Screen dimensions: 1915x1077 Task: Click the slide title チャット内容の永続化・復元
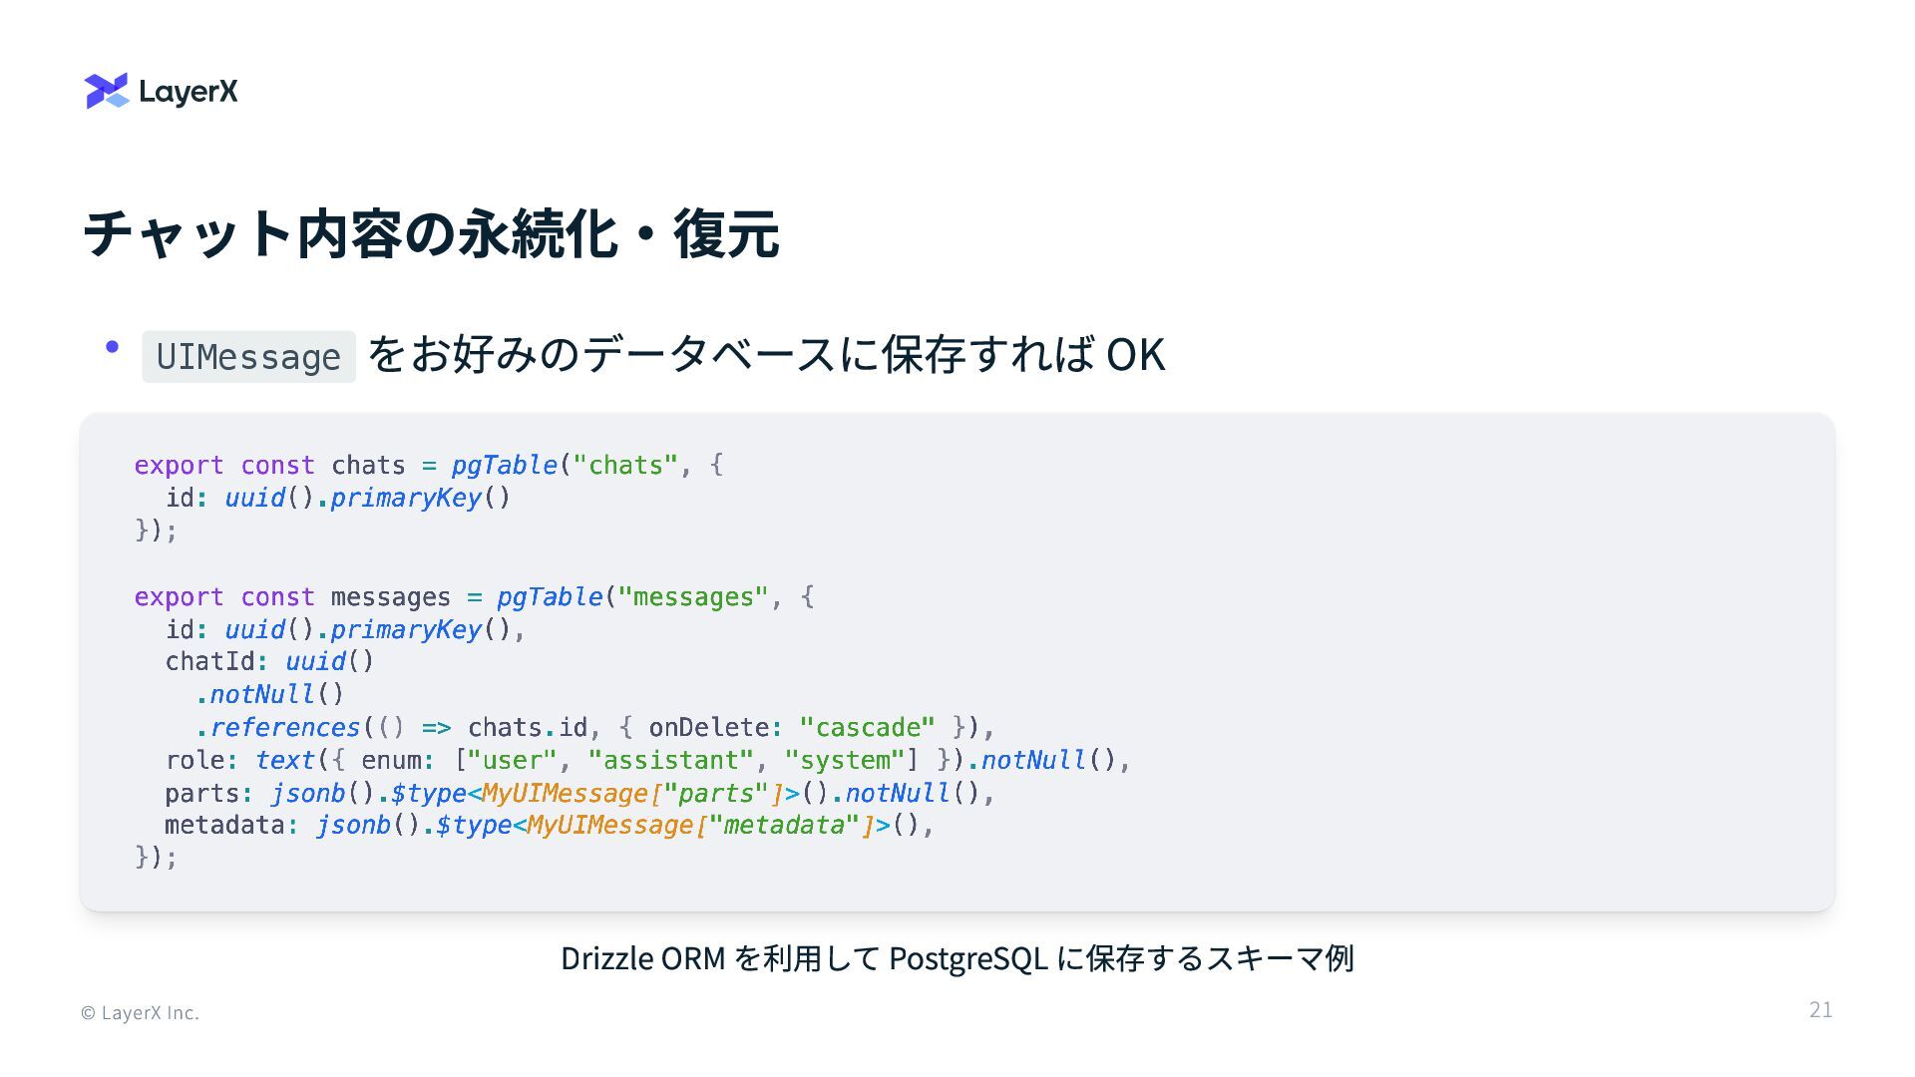pyautogui.click(x=430, y=234)
